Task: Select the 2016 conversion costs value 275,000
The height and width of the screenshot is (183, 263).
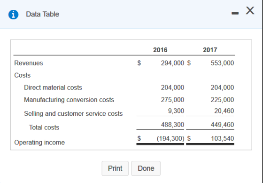Action: (x=172, y=100)
